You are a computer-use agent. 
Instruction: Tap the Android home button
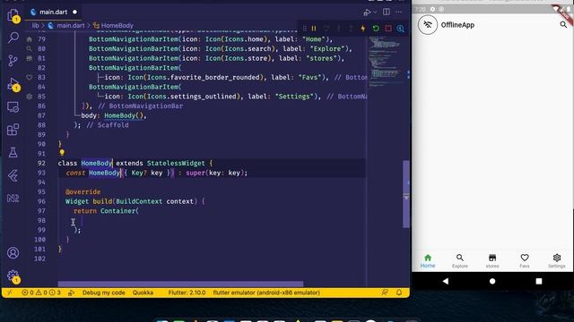492,281
